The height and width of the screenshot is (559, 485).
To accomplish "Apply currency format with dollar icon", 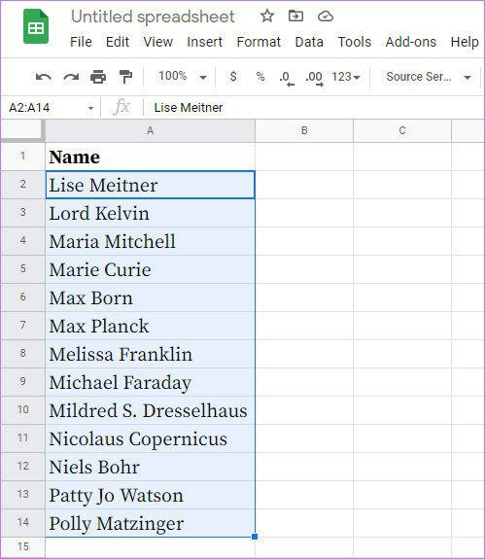I will (x=233, y=76).
